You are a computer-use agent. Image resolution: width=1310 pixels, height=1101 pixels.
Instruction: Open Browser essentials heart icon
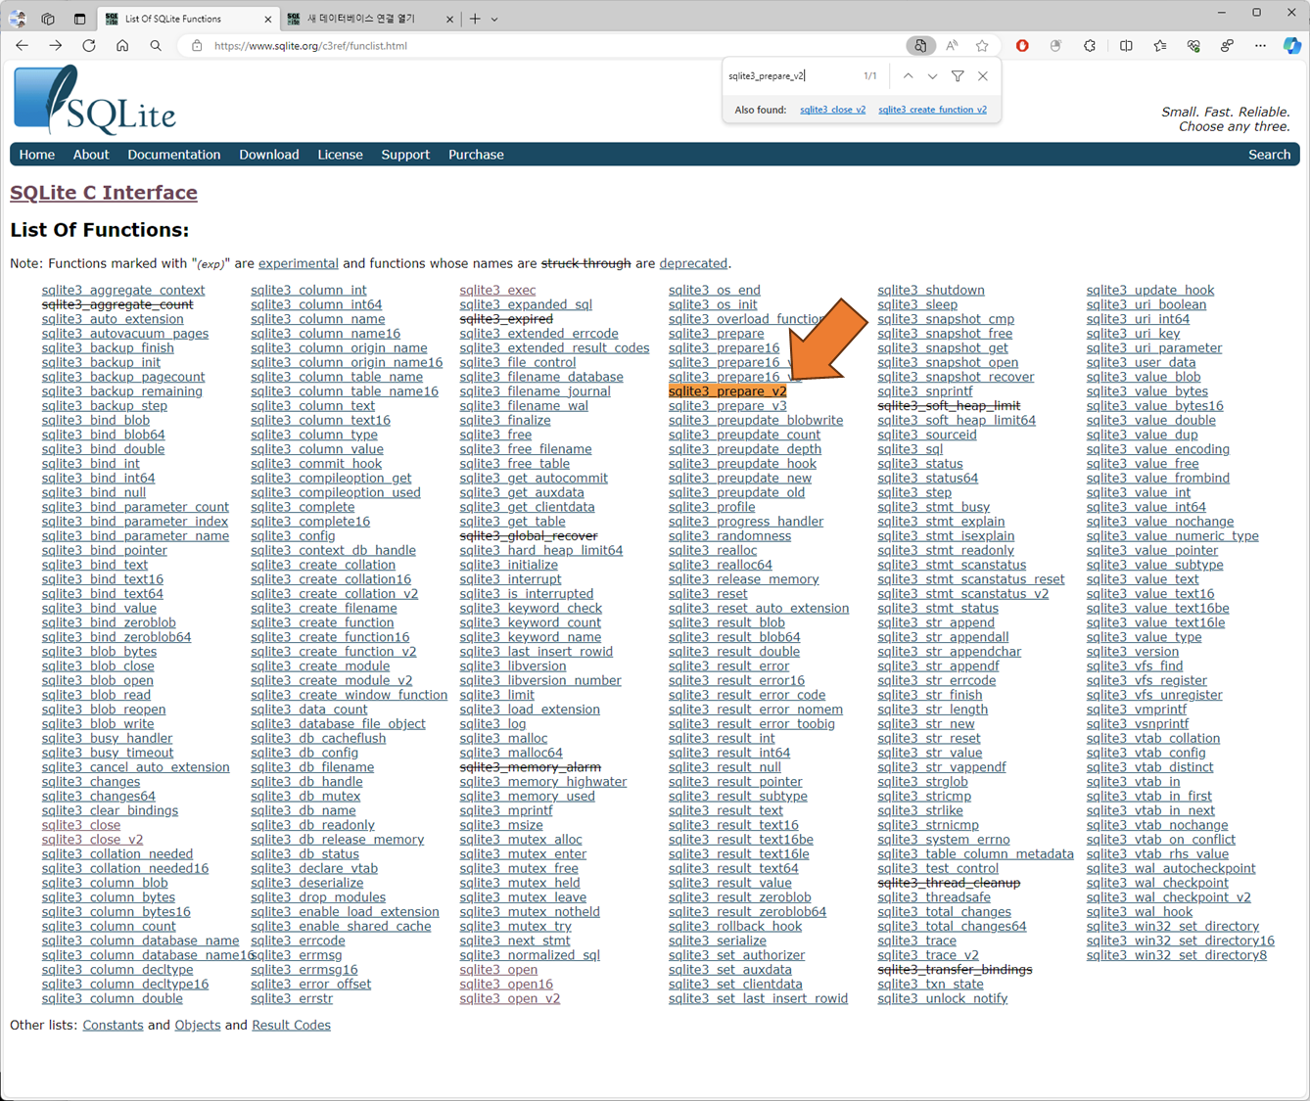click(x=1193, y=46)
